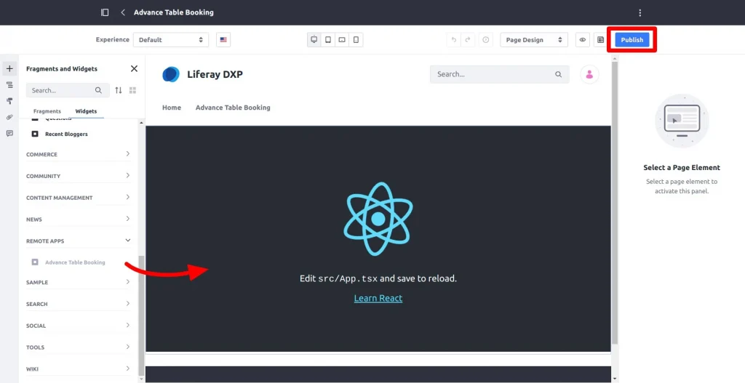The height and width of the screenshot is (383, 745).
Task: Follow the Learn React link
Action: click(378, 298)
